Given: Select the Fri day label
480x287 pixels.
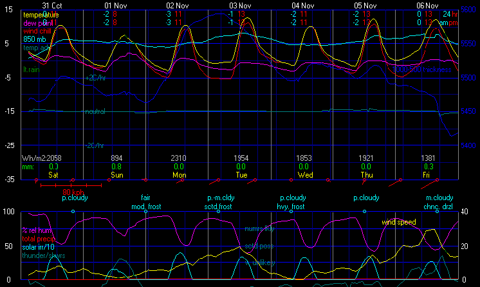Looking at the screenshot, I should coord(426,175).
